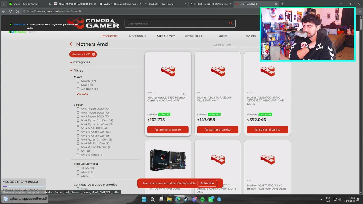Open the Mother ASUS TUF A520M-PLUS title
The width and height of the screenshot is (363, 204).
pyautogui.click(x=214, y=99)
